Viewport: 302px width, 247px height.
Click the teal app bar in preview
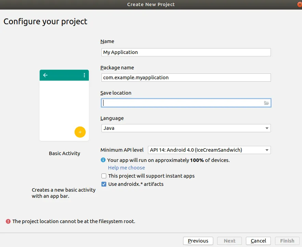tap(64, 75)
